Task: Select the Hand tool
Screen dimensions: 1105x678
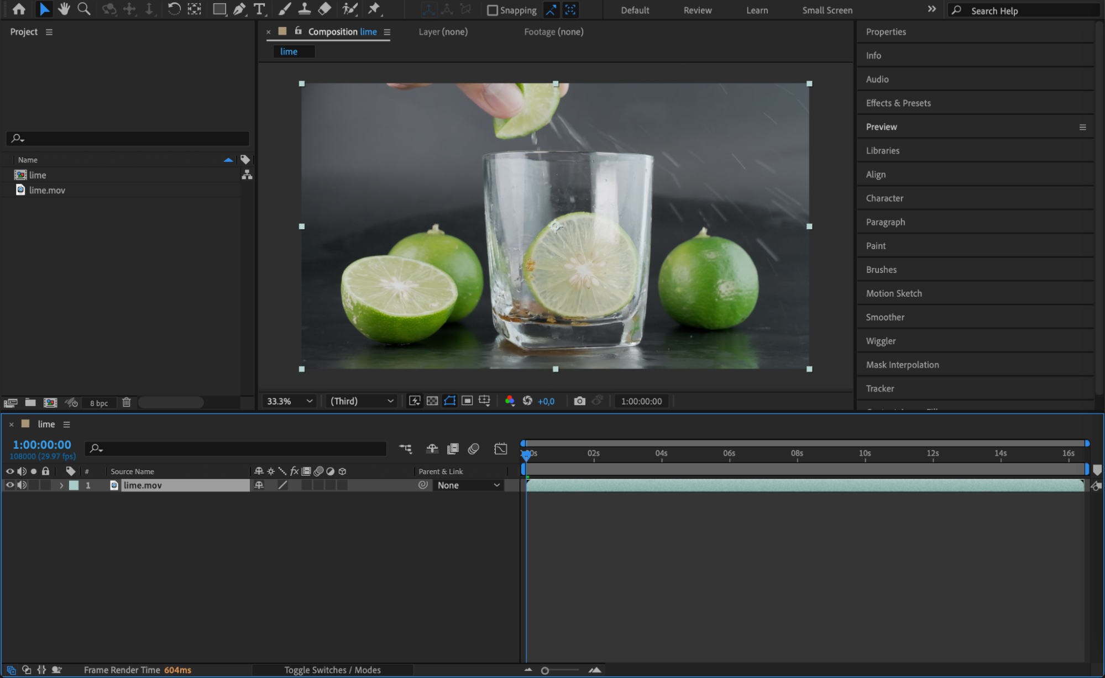Action: pyautogui.click(x=64, y=9)
